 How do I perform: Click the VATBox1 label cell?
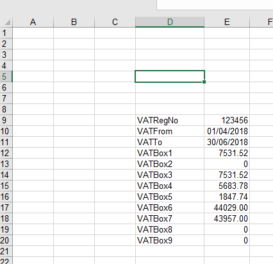coord(170,153)
